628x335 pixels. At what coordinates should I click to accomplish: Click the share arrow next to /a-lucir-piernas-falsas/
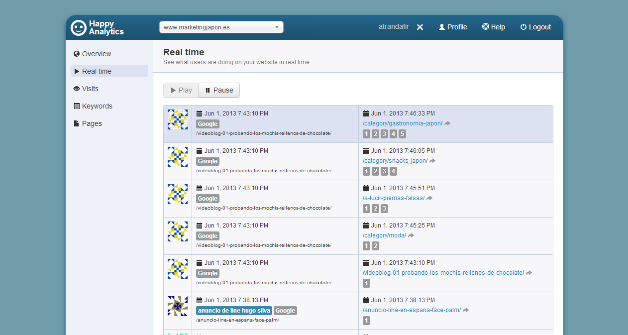[x=429, y=198]
